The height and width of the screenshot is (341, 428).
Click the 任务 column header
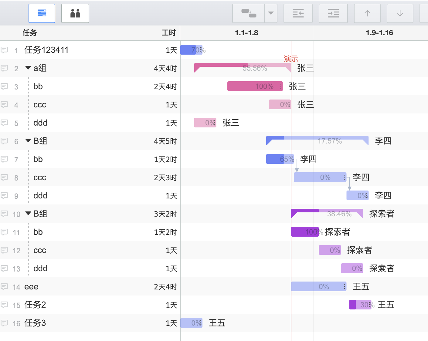coord(30,33)
